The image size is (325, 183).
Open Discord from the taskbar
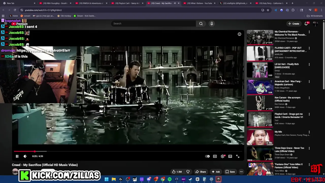pyautogui.click(x=149, y=179)
